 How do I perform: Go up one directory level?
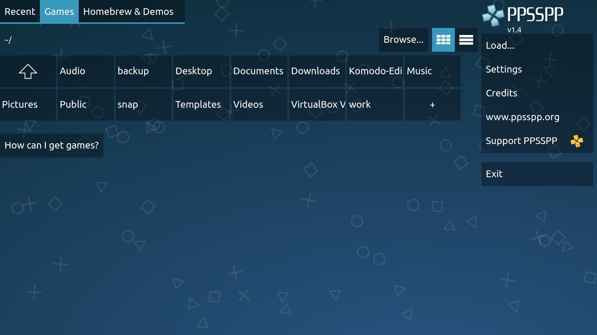click(x=28, y=71)
